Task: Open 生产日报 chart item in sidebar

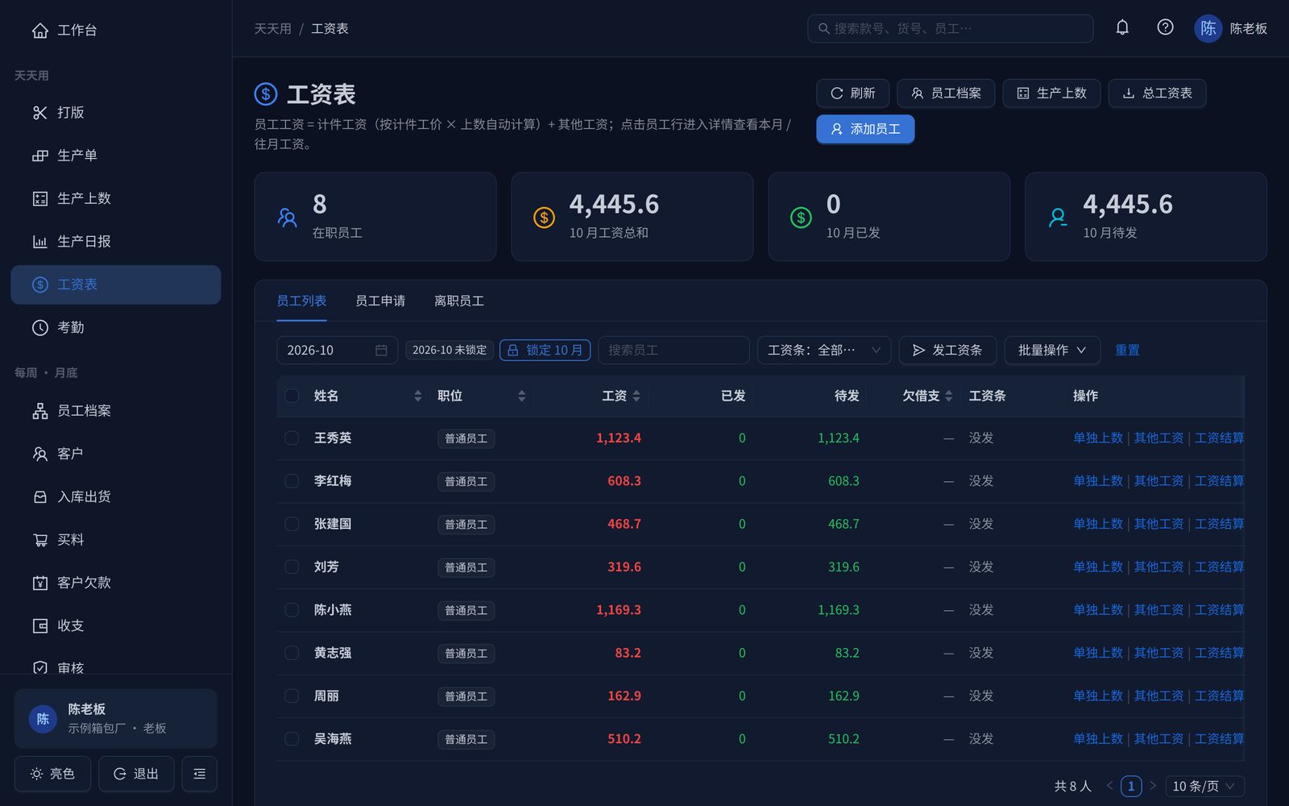Action: [x=116, y=241]
